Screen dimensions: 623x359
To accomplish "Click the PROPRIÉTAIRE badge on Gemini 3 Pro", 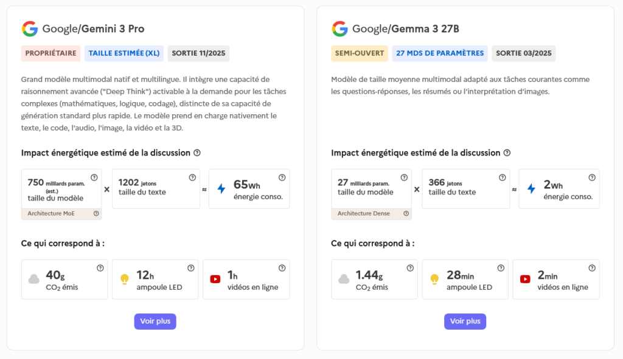I will (51, 53).
